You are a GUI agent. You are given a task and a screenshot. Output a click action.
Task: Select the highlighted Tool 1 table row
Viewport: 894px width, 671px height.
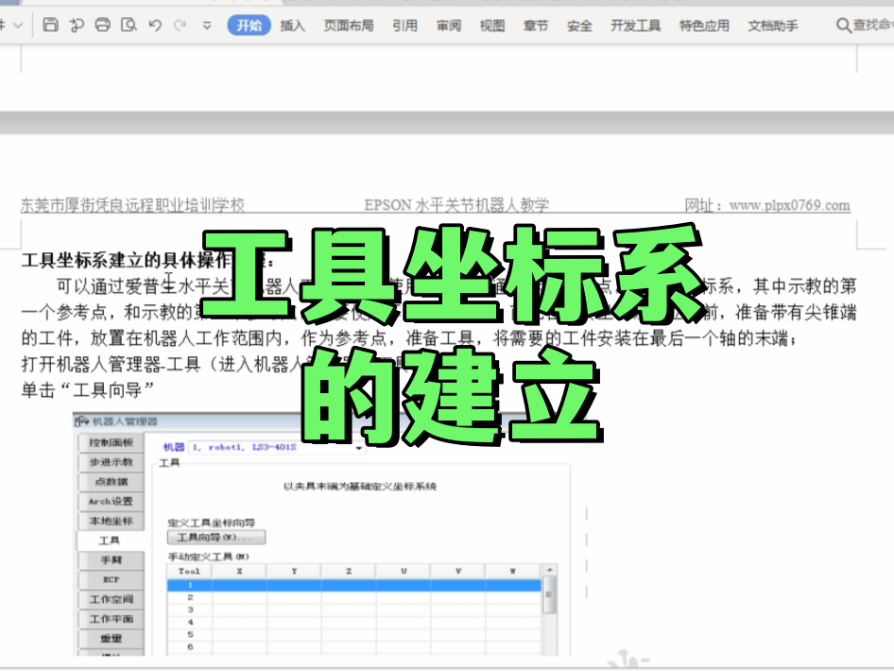[354, 586]
